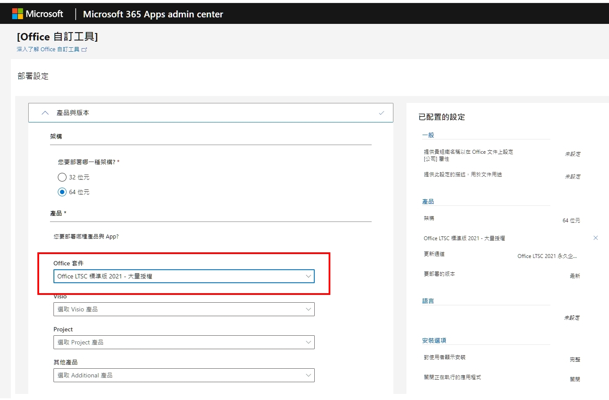Jump to 語言 section in configured settings

pyautogui.click(x=428, y=301)
